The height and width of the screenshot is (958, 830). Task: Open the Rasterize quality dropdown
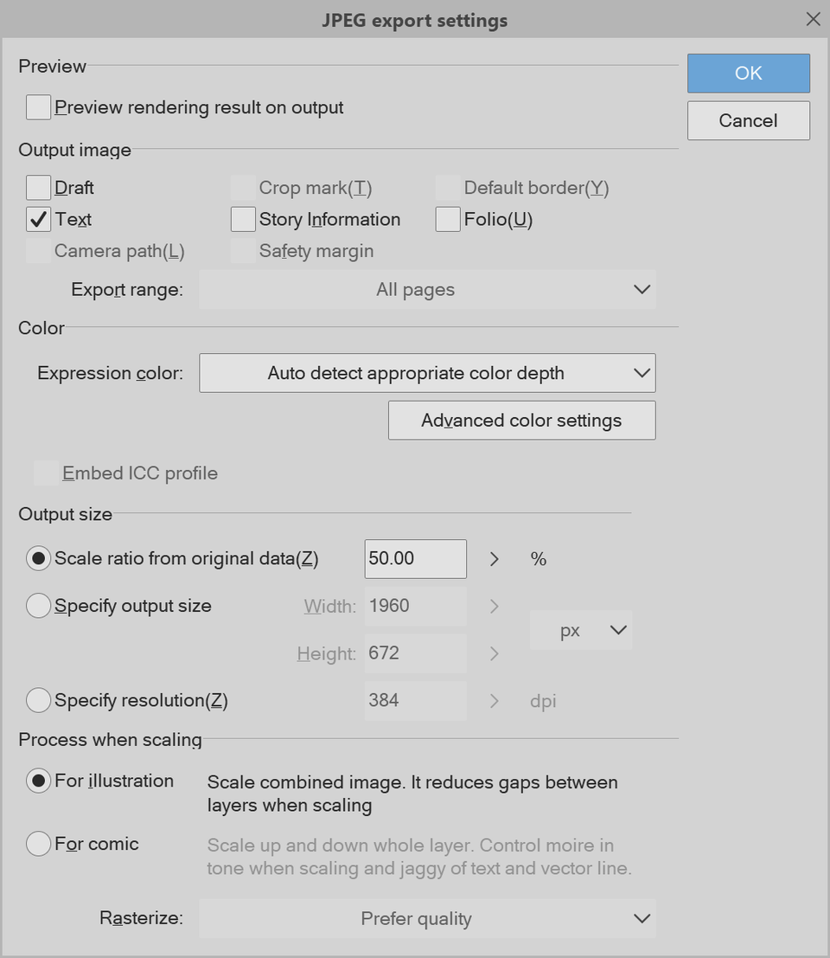(427, 918)
